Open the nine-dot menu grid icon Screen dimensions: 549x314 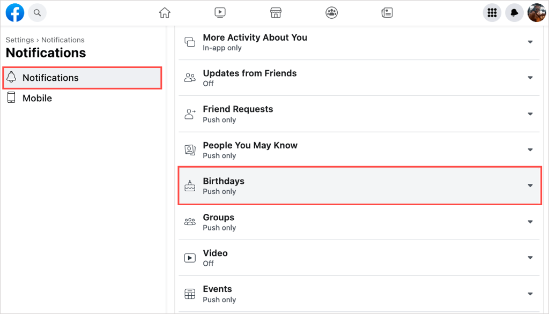pyautogui.click(x=492, y=13)
